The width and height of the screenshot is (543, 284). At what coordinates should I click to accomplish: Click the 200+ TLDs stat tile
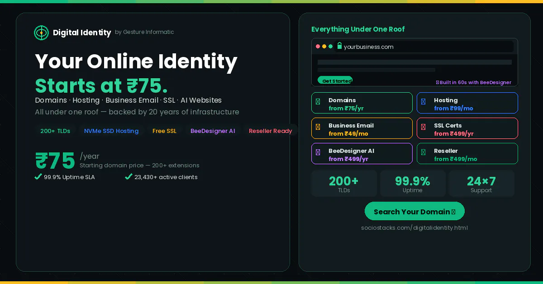[x=344, y=184]
